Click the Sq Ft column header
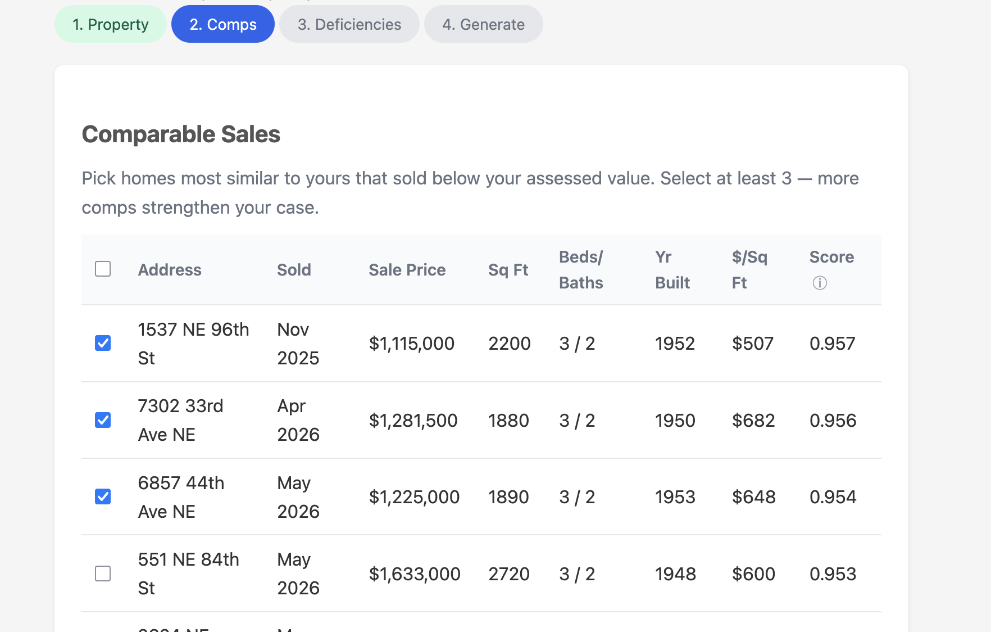 508,270
